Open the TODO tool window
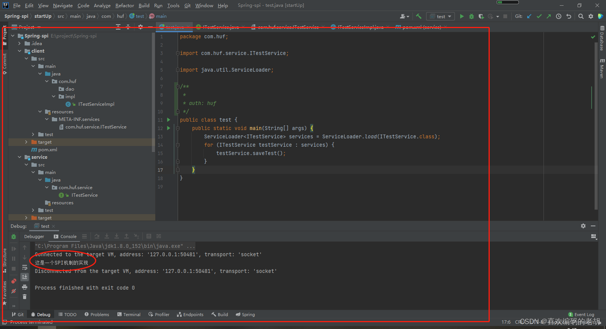The image size is (606, 329). 67,315
